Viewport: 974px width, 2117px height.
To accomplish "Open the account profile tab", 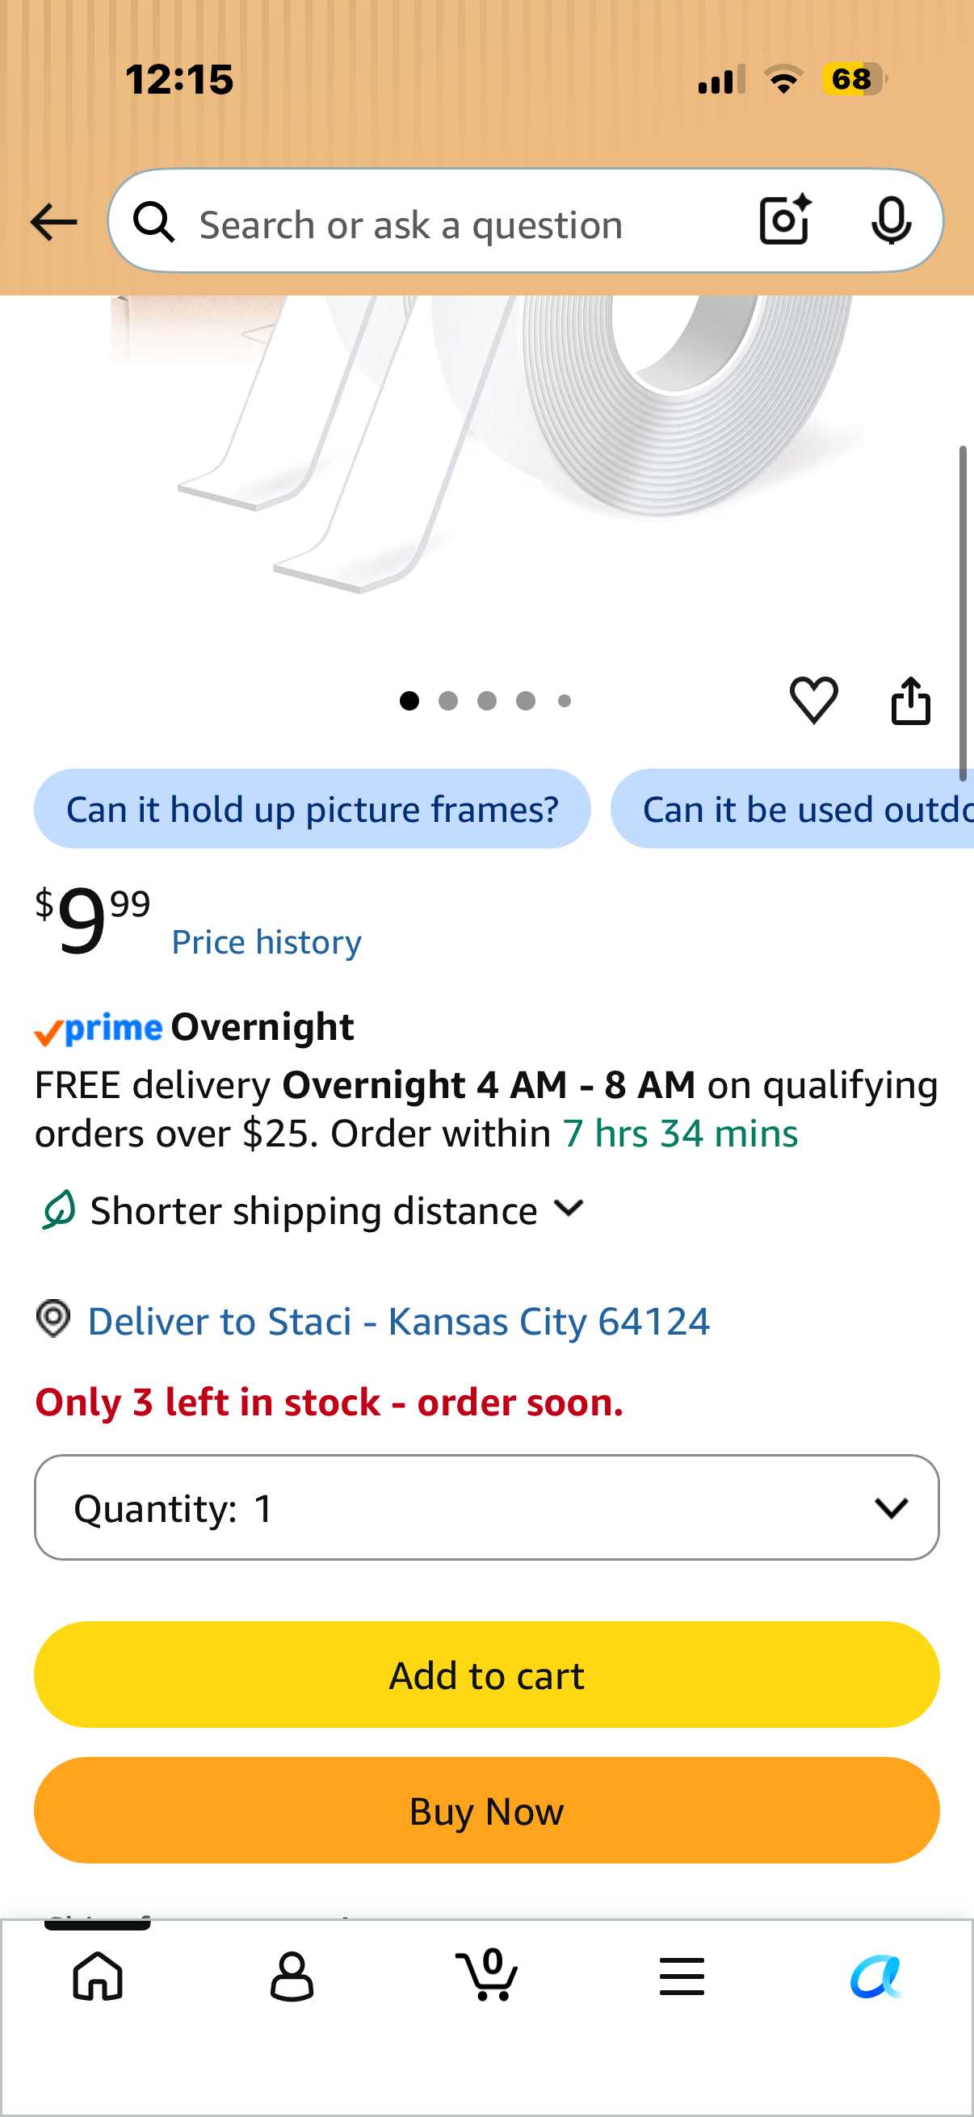I will tap(292, 1976).
